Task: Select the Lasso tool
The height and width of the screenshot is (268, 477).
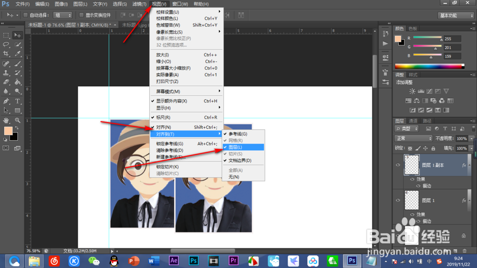Action: 6,45
